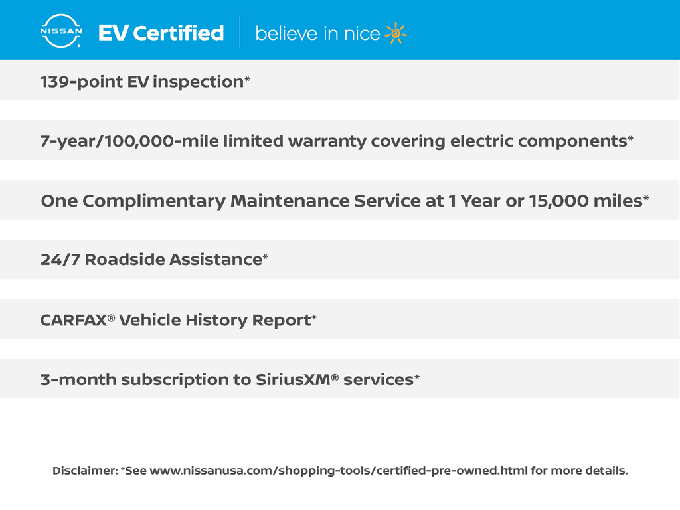This screenshot has height=510, width=680.
Task: Click the asterisk after 139-point EV inspection
Action: [x=248, y=79]
